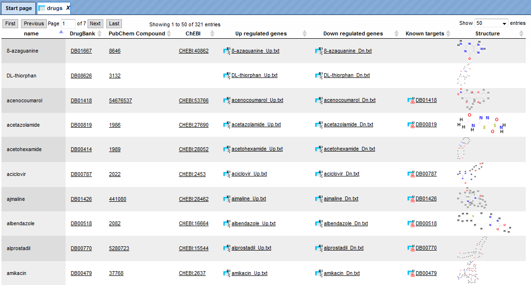
Task: Go to the First page
Action: (x=10, y=23)
